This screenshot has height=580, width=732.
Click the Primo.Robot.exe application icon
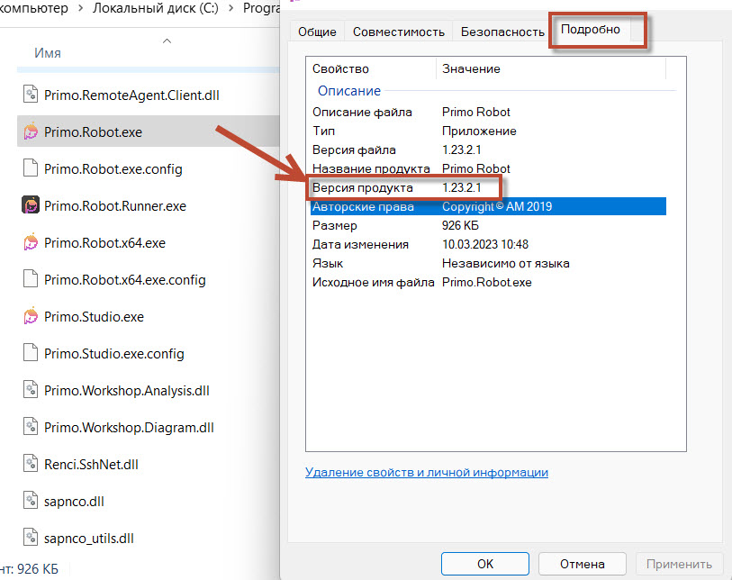tap(31, 131)
